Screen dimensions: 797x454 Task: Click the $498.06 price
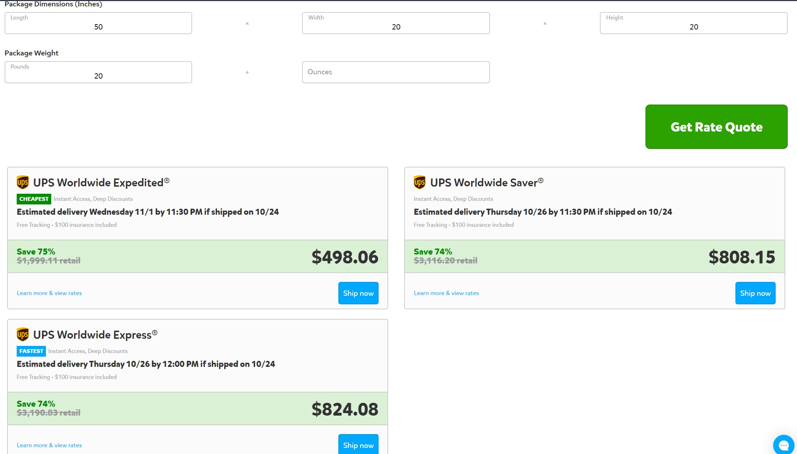(345, 257)
